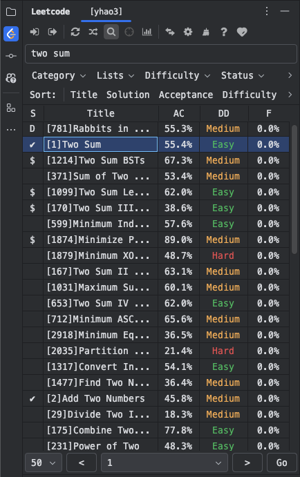Open the page number 1 dropdown

click(x=165, y=463)
